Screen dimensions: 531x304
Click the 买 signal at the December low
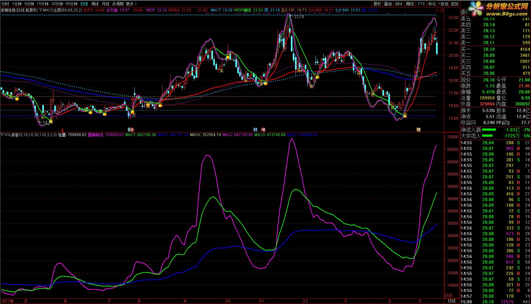click(311, 86)
